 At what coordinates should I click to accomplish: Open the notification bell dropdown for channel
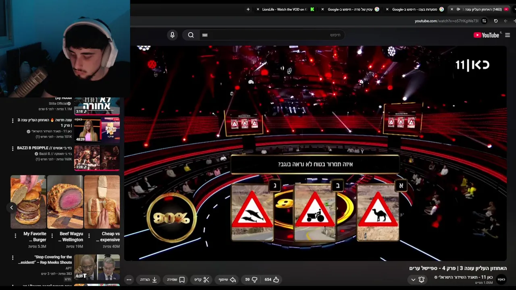pyautogui.click(x=418, y=280)
